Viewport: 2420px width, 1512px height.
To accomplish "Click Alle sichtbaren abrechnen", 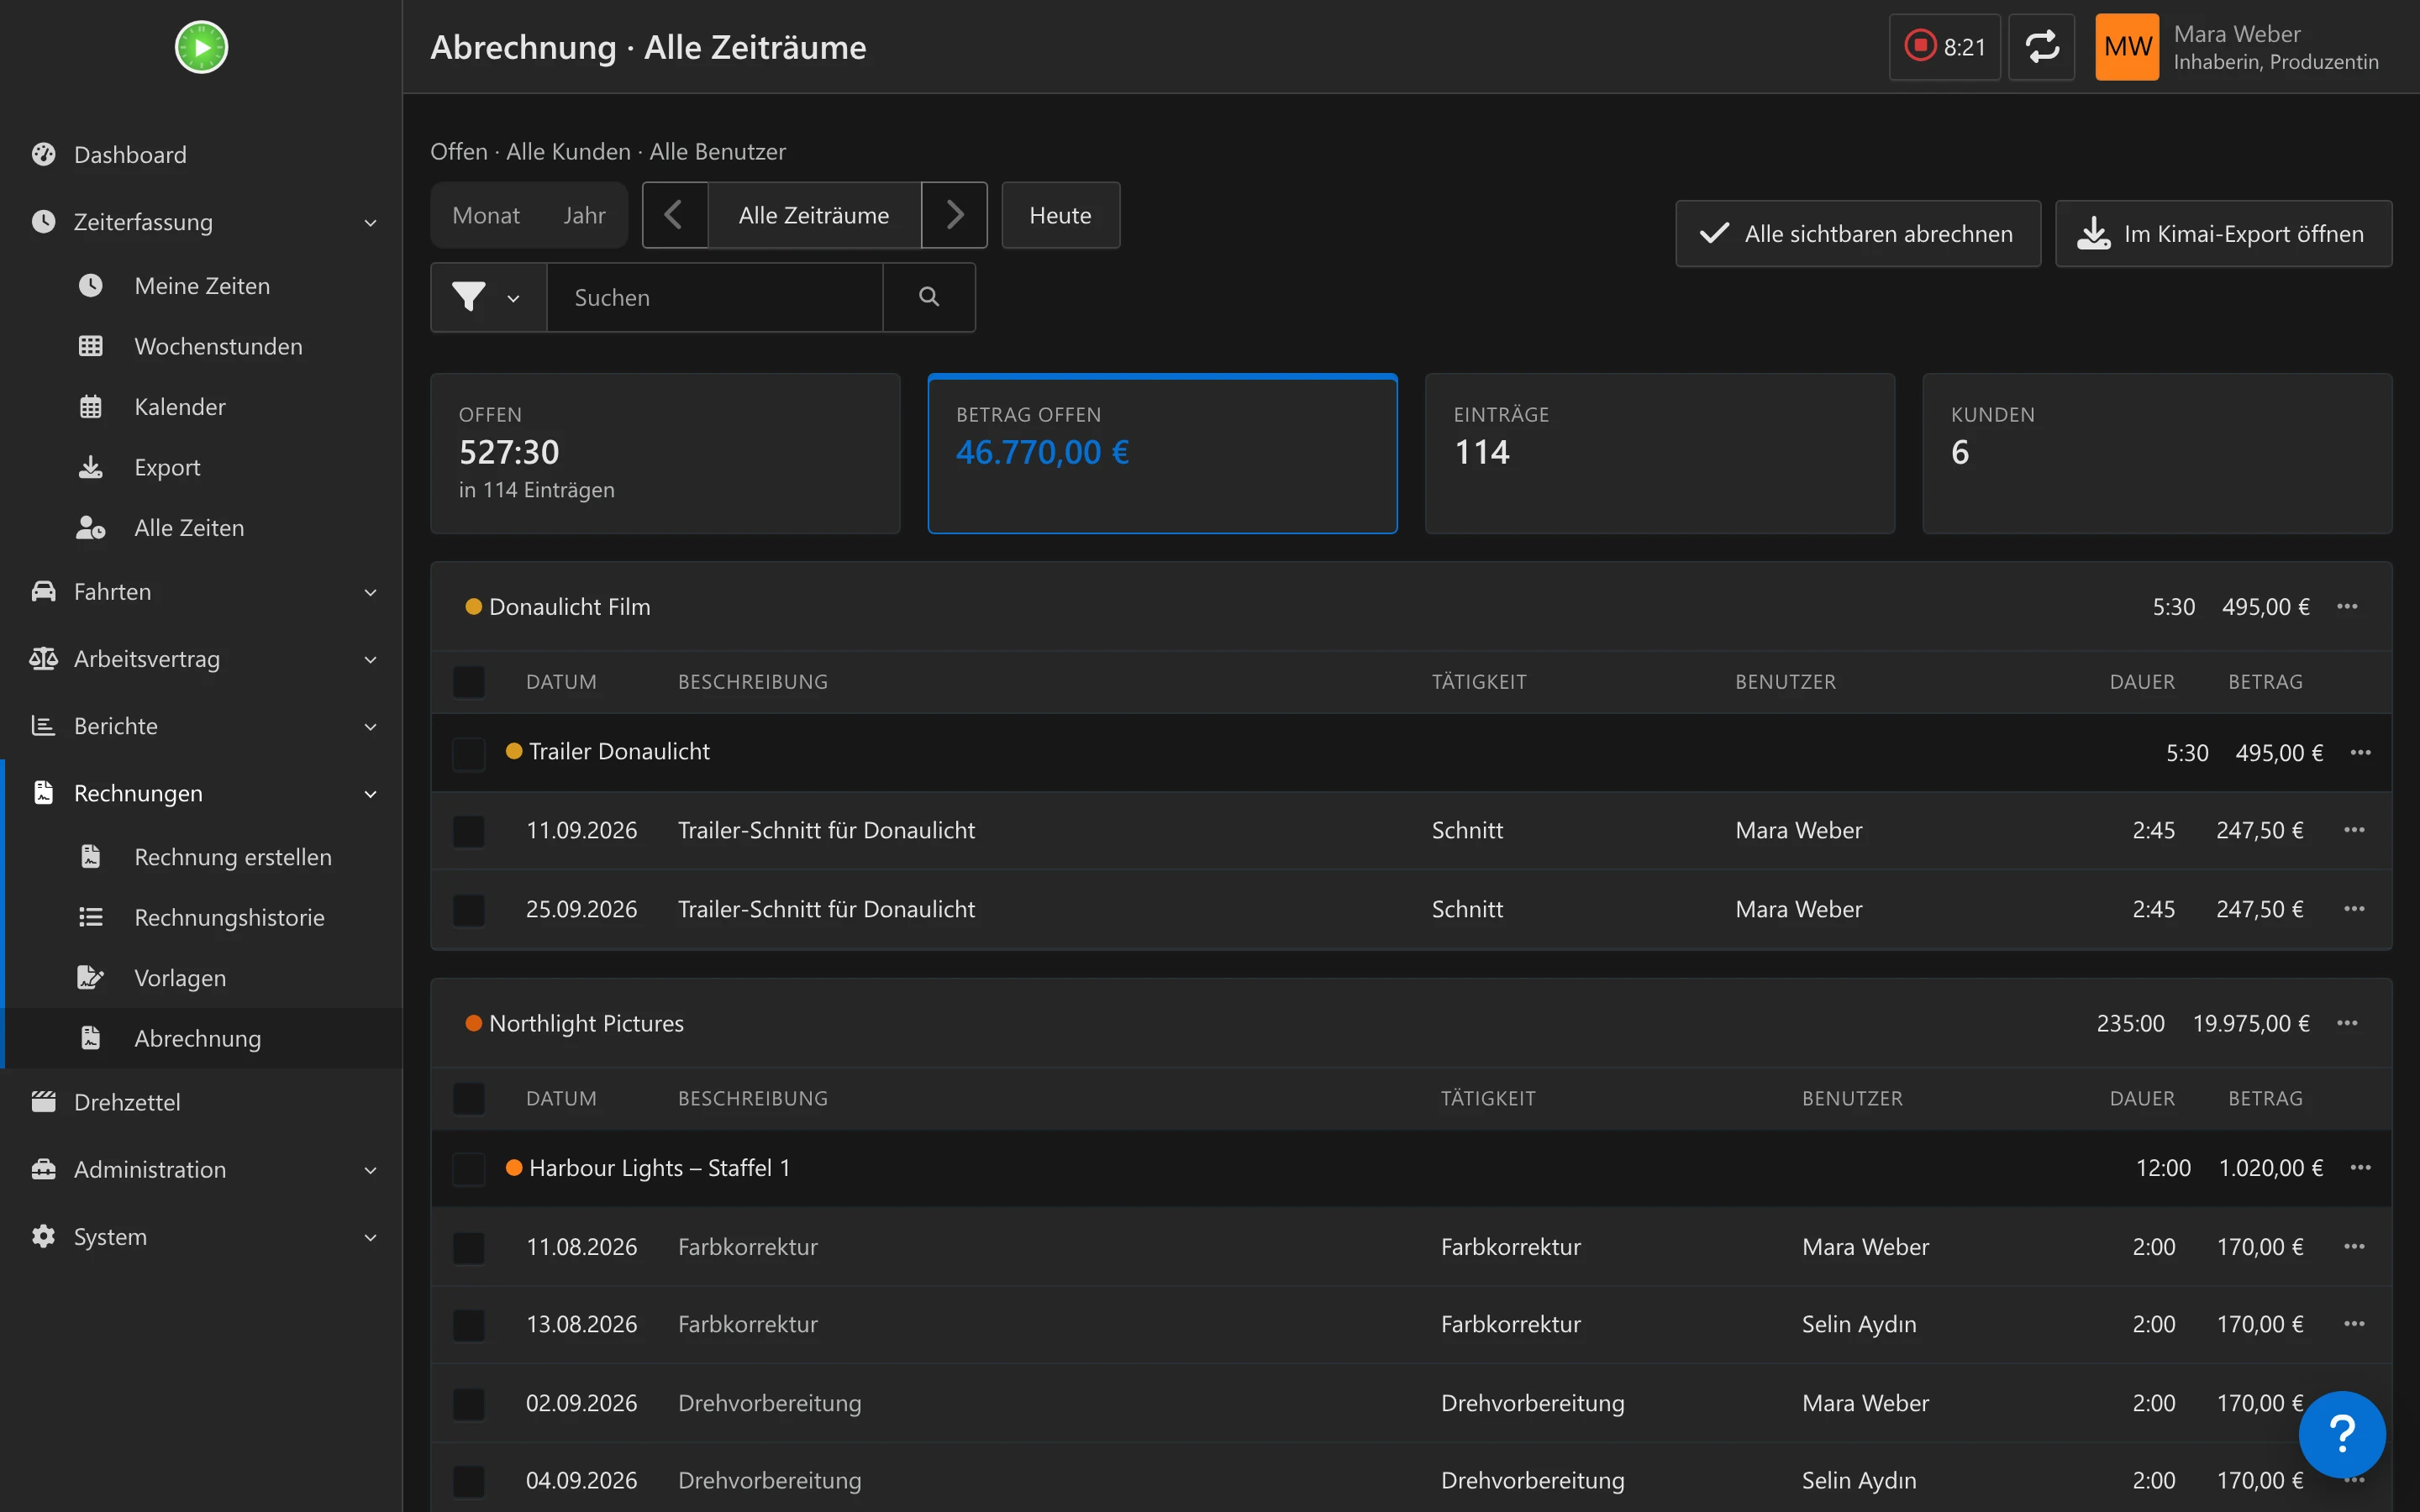I will click(1858, 234).
